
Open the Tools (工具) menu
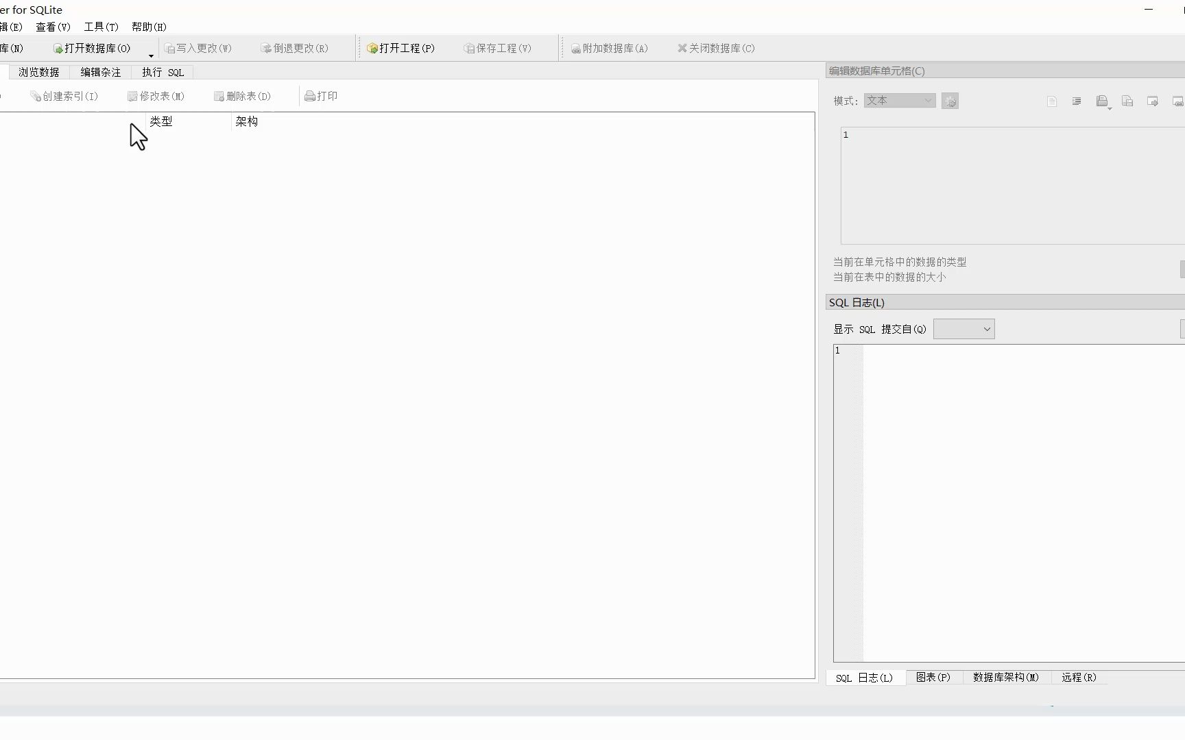click(x=101, y=27)
